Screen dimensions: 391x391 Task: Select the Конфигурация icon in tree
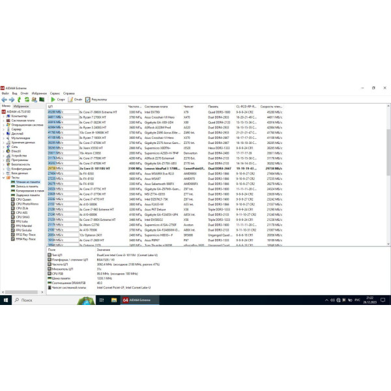(x=8, y=169)
